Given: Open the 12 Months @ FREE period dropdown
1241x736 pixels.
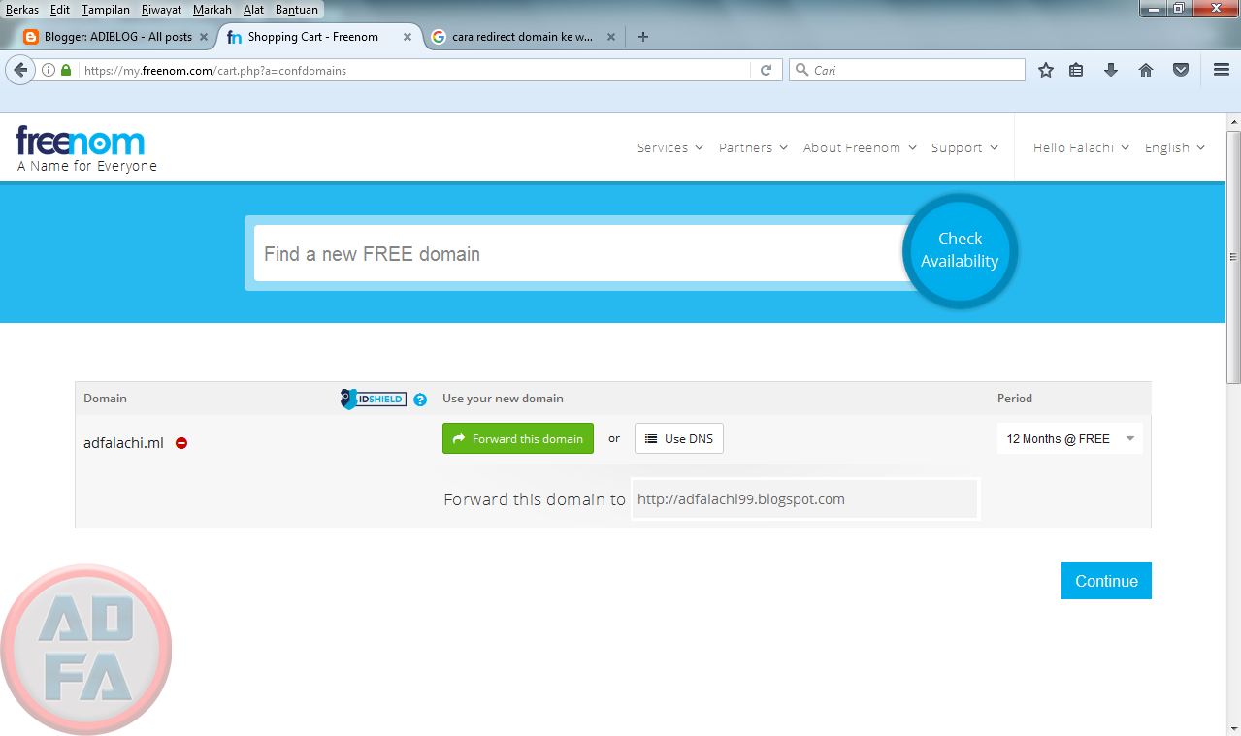Looking at the screenshot, I should [x=1070, y=439].
